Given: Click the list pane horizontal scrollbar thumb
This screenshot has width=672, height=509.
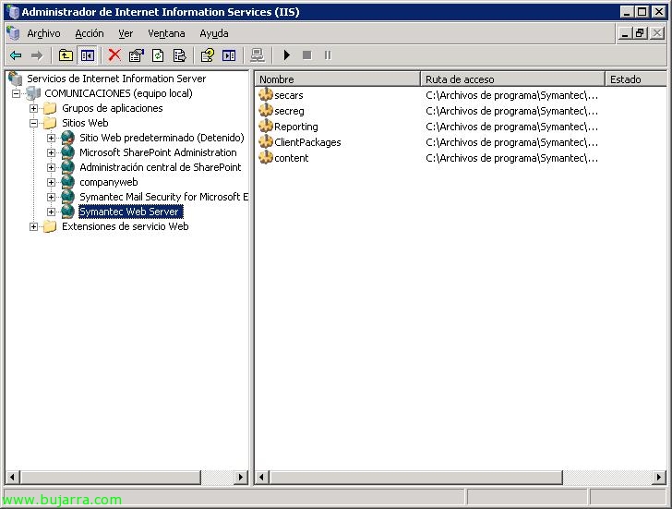Looking at the screenshot, I should pos(415,477).
